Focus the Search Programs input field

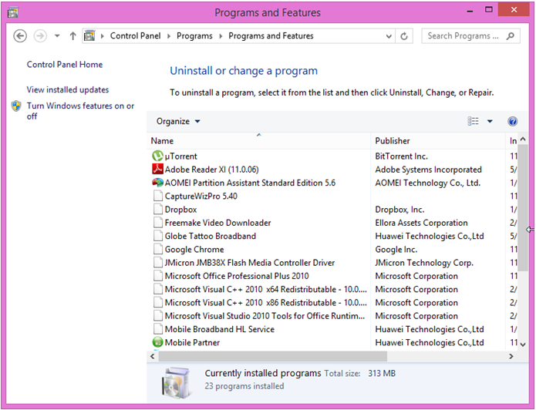465,36
